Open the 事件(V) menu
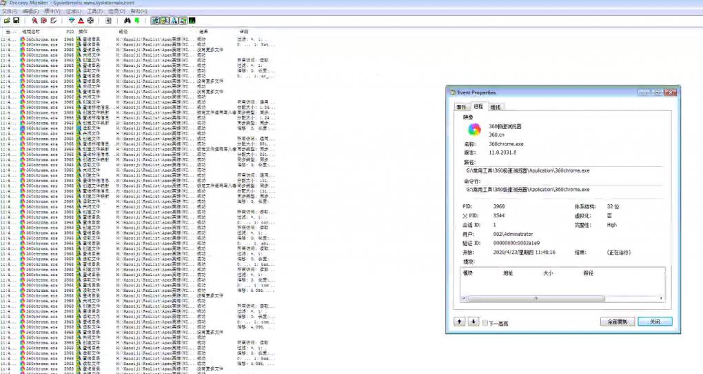Viewport: 703px width, 374px height. 52,11
